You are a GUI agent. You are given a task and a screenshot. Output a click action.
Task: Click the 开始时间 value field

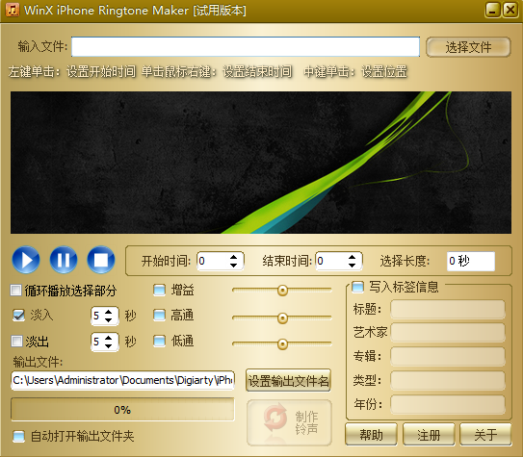click(x=214, y=261)
